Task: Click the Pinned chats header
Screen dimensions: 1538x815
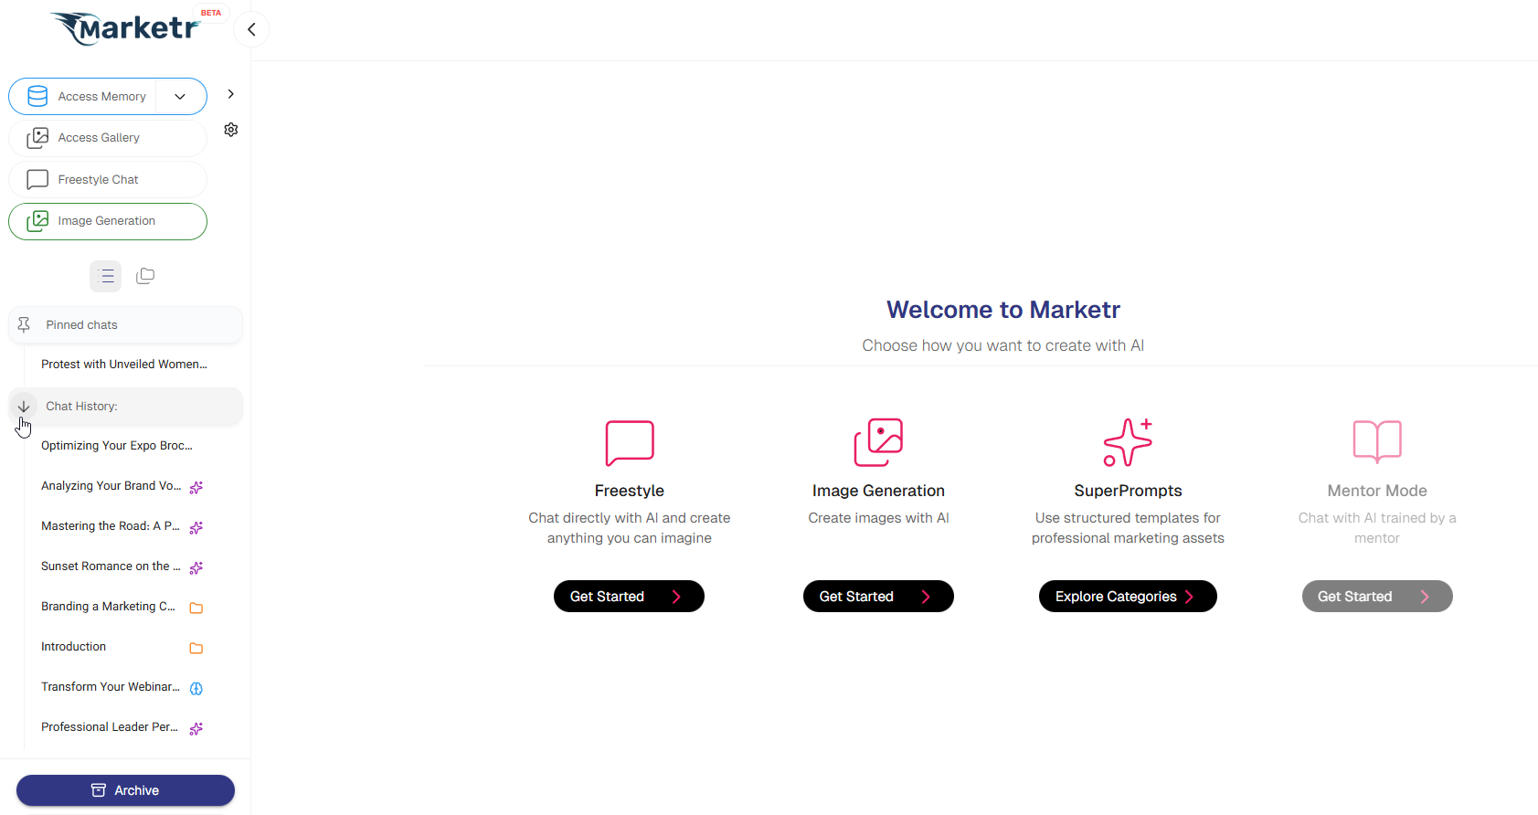Action: coord(126,324)
